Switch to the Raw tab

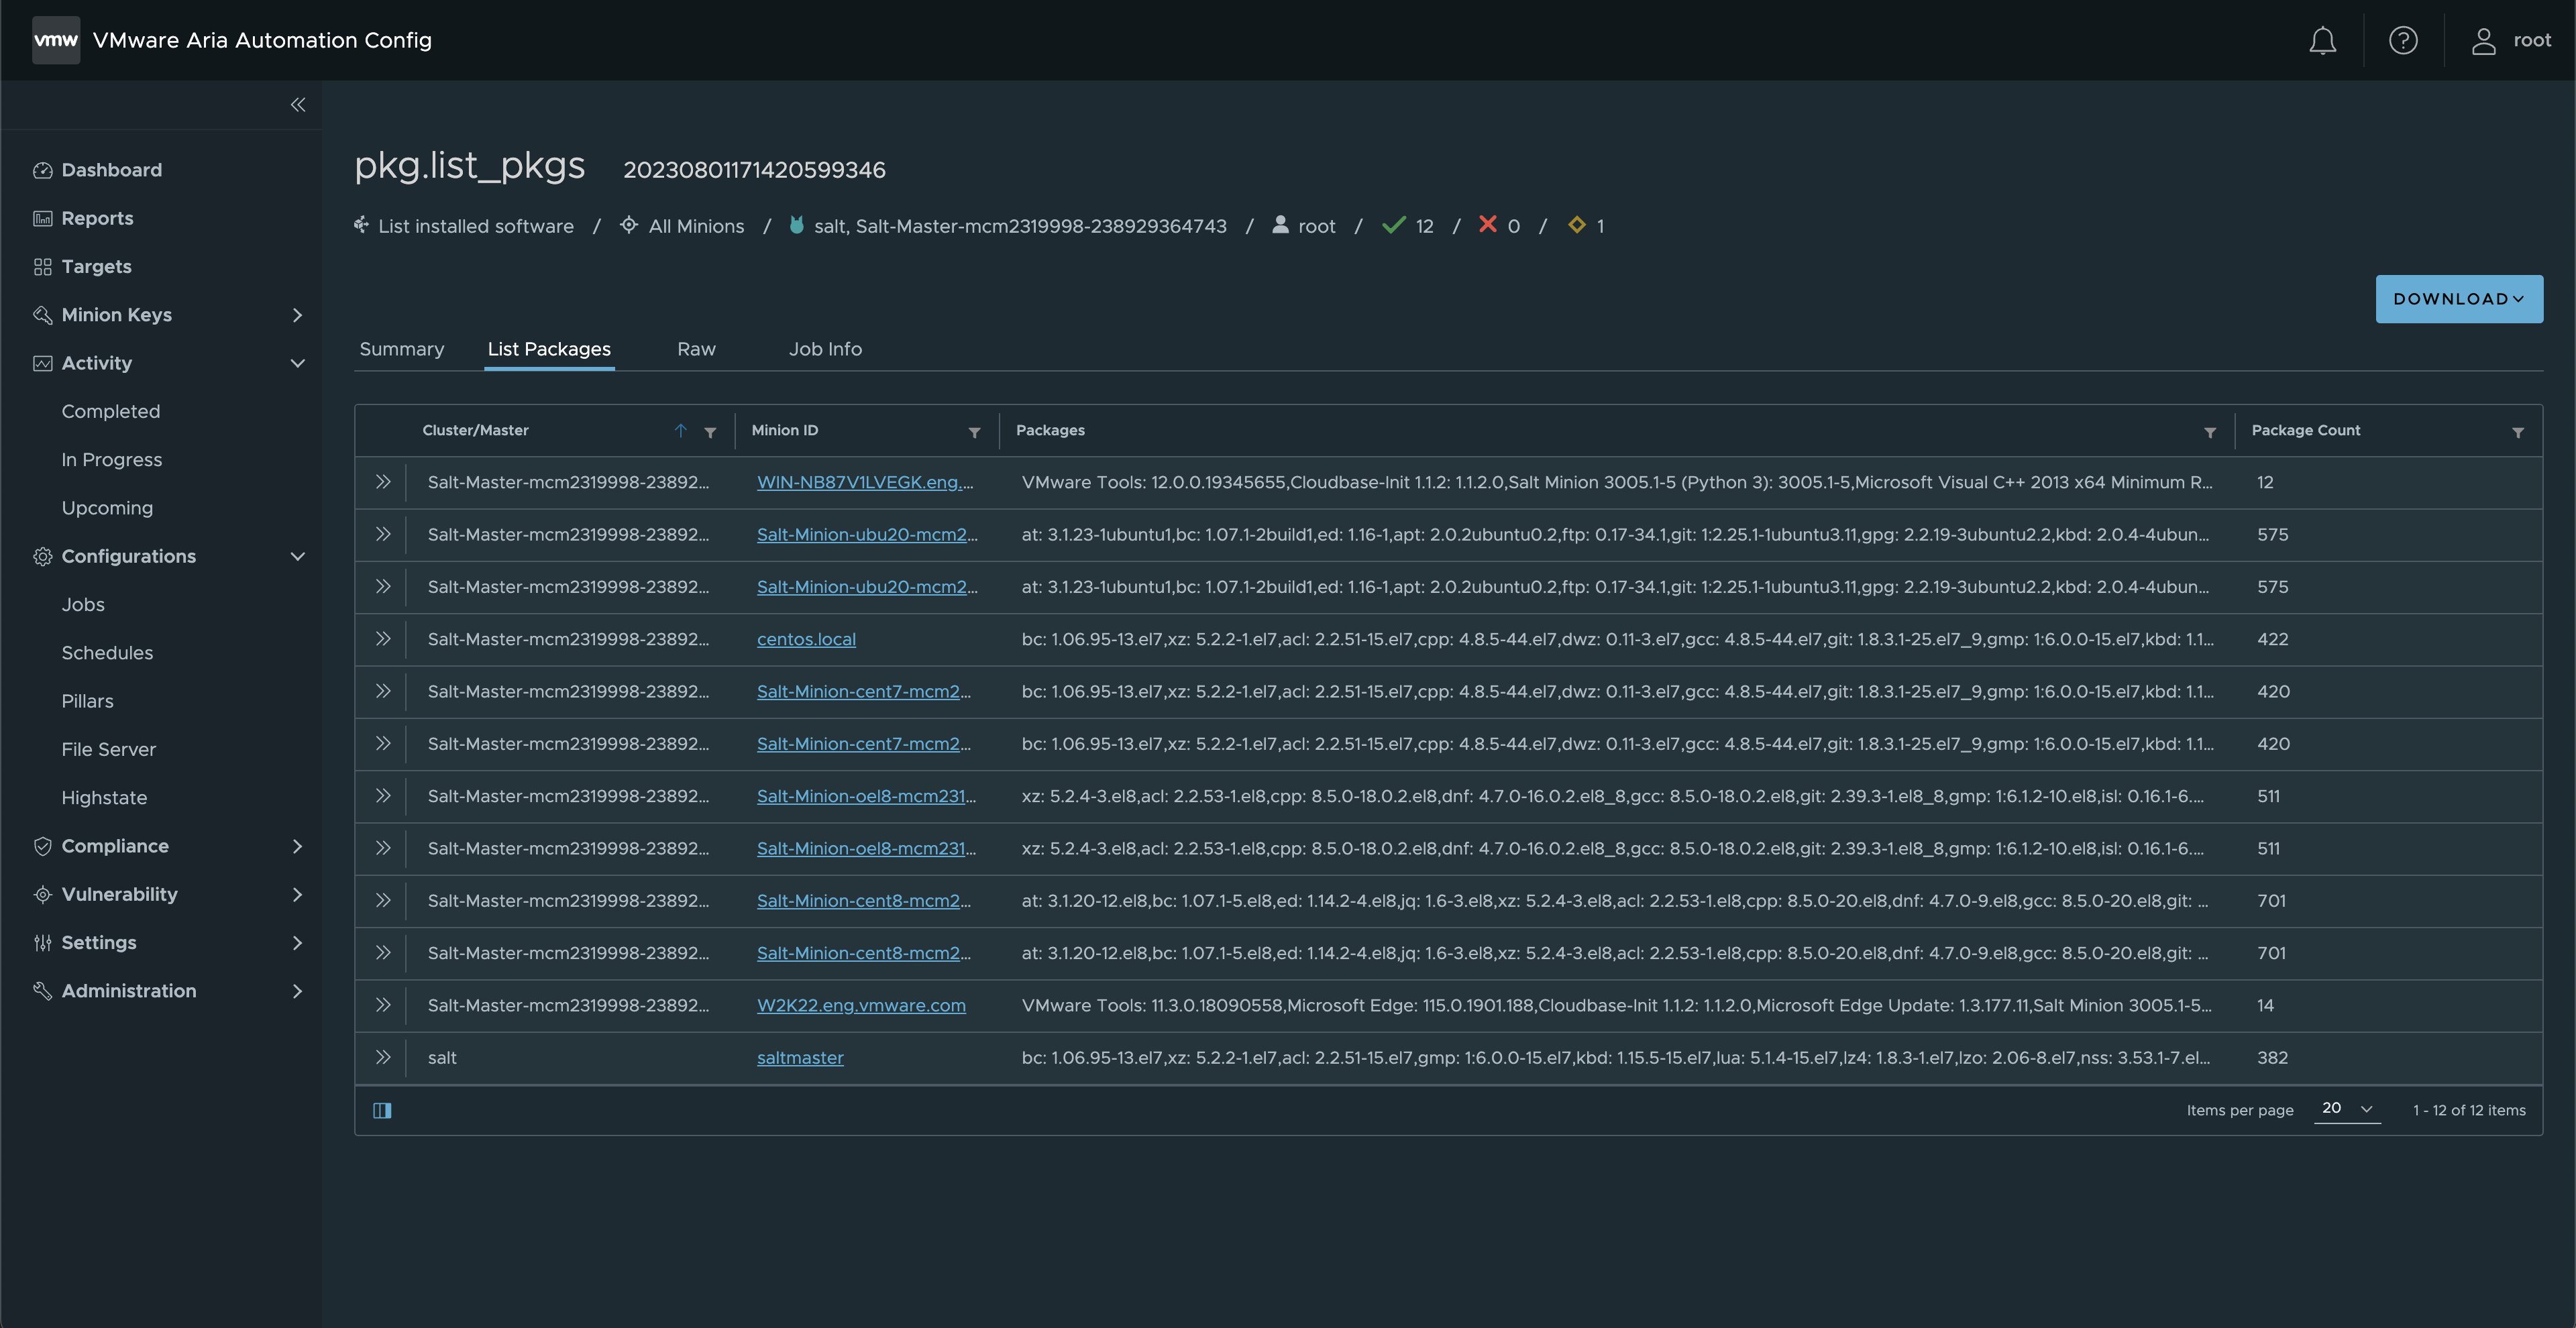[x=696, y=349]
